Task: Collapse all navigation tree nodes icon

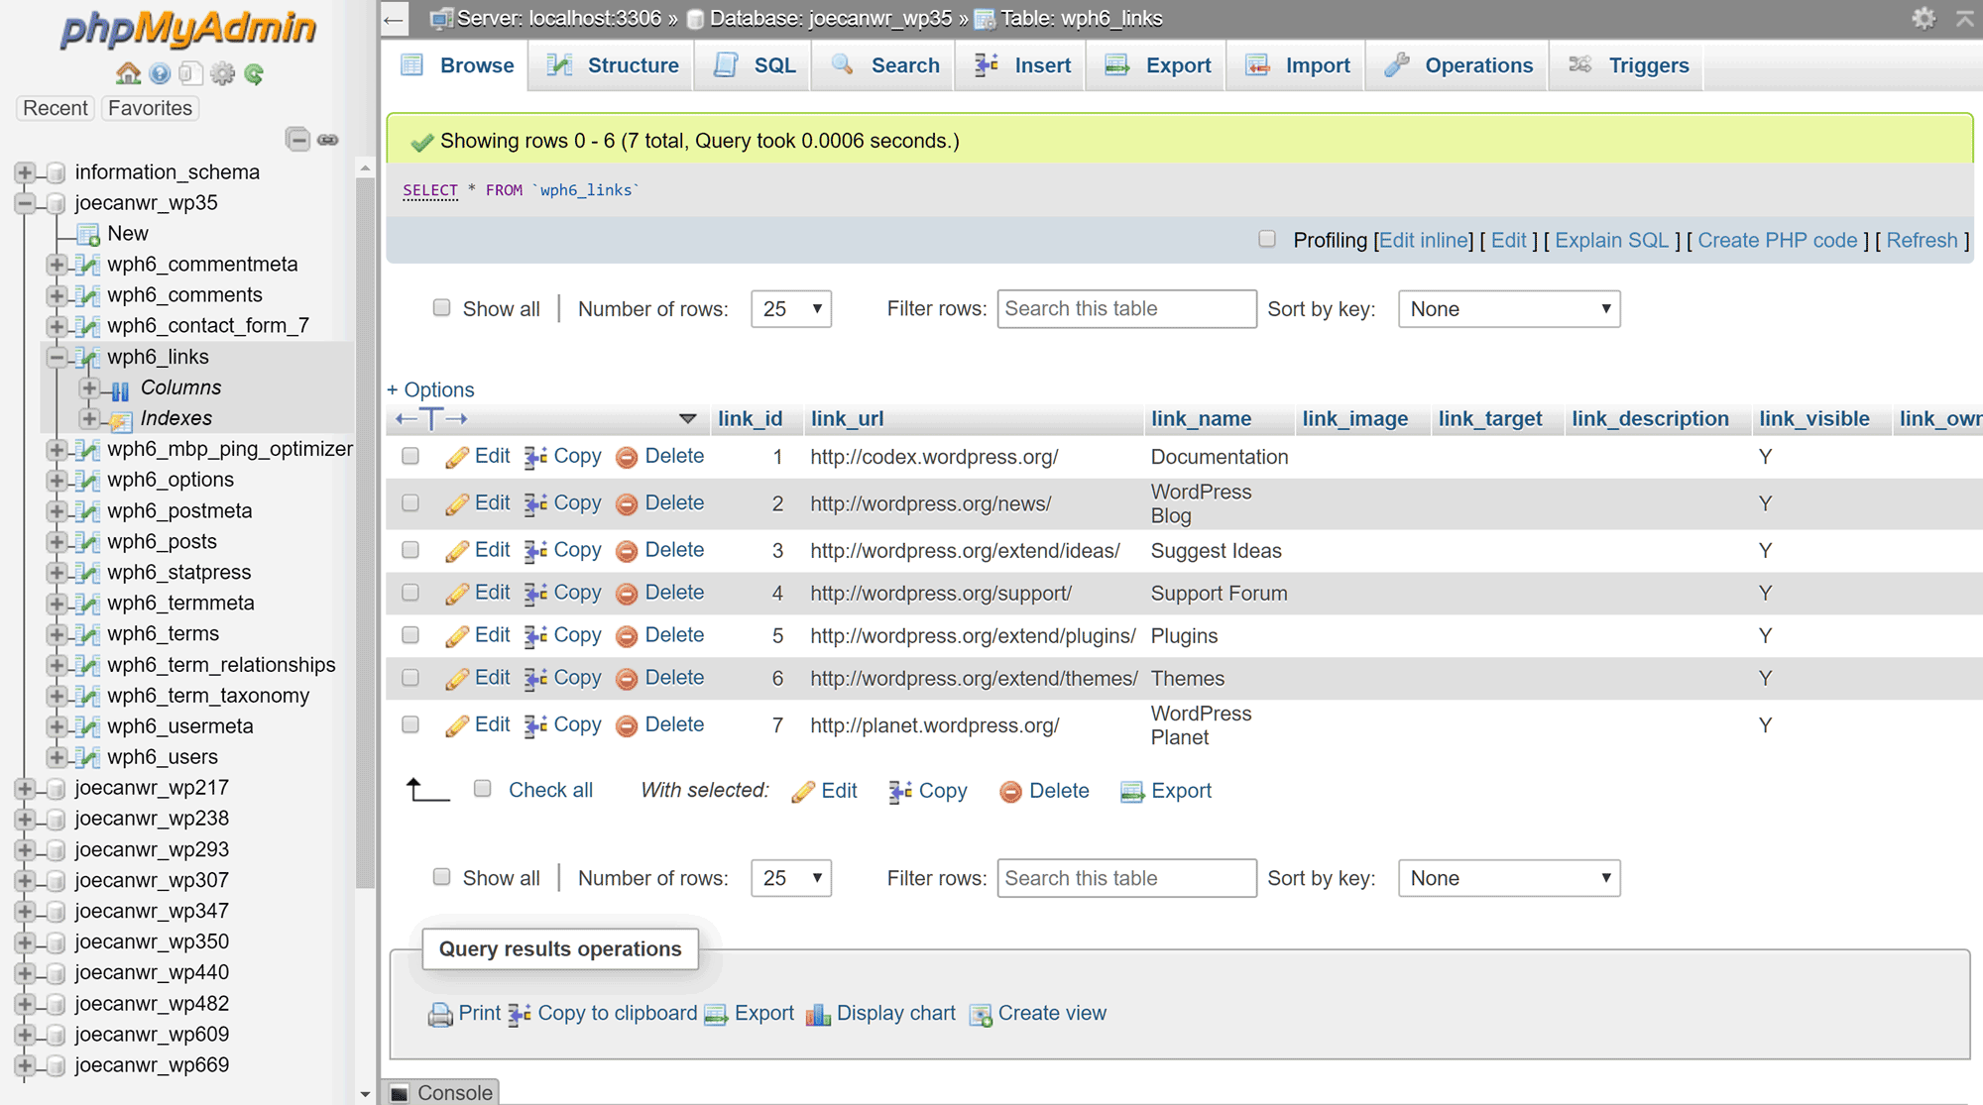Action: (297, 140)
